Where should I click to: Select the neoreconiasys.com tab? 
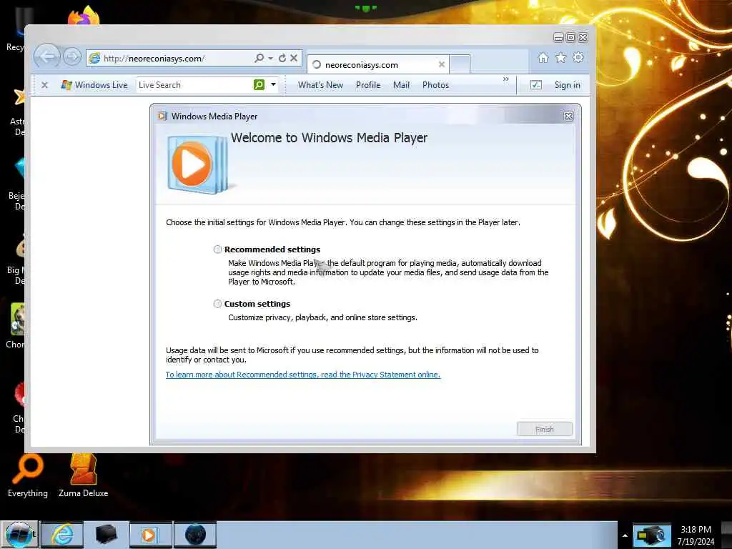point(377,64)
